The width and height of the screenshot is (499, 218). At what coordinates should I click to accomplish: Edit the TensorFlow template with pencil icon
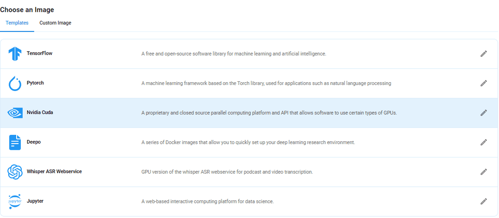pos(483,54)
